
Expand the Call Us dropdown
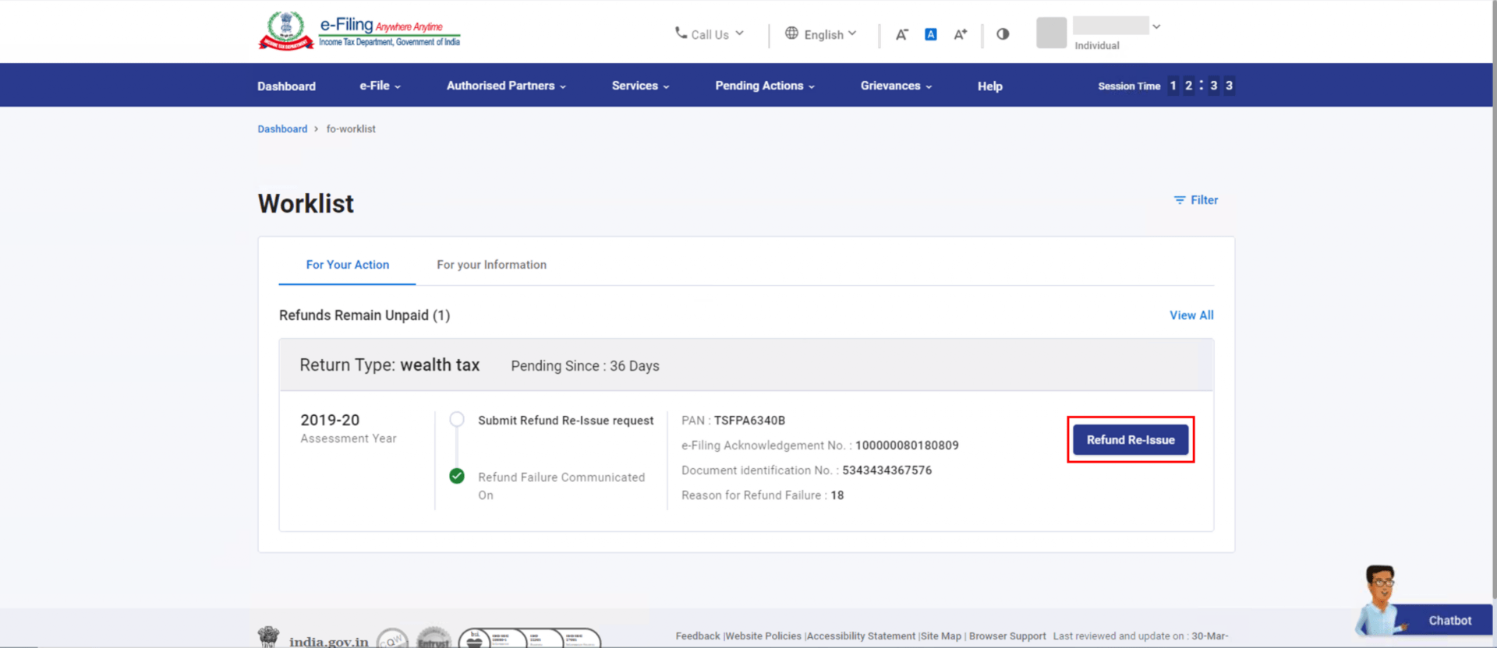click(x=710, y=34)
